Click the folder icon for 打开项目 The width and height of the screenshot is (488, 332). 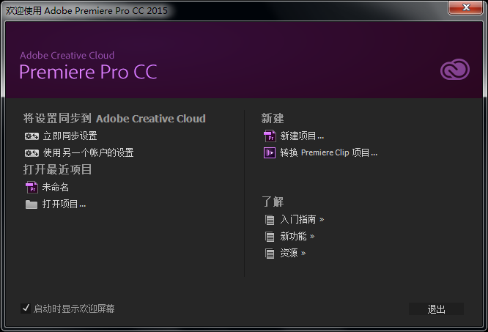32,204
